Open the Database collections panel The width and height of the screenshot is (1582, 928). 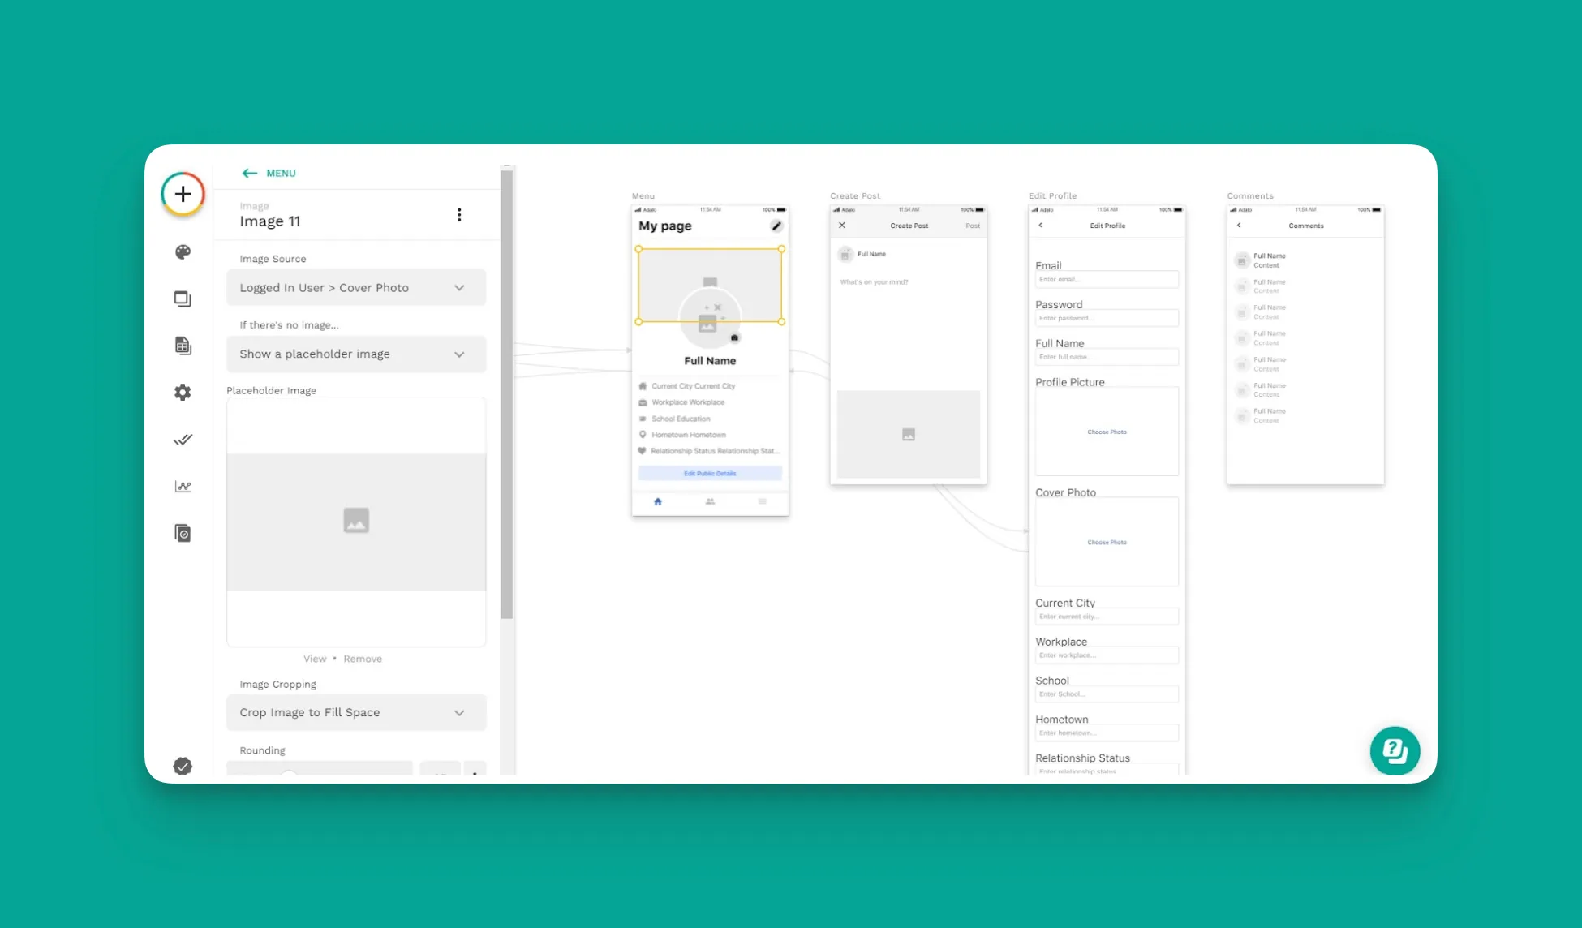[x=183, y=346]
